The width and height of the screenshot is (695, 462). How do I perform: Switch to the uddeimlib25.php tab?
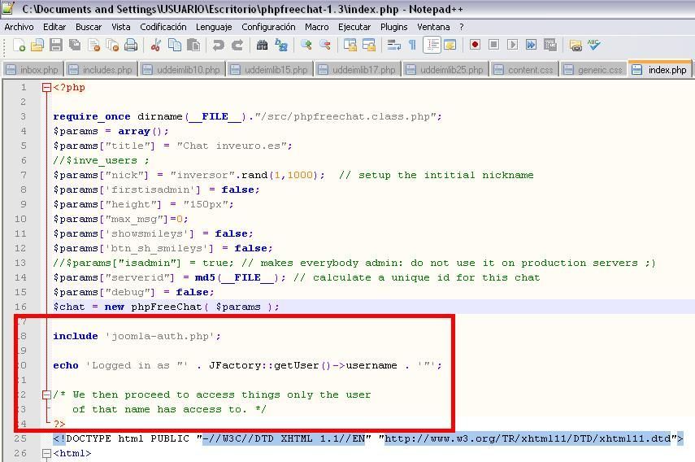point(445,70)
